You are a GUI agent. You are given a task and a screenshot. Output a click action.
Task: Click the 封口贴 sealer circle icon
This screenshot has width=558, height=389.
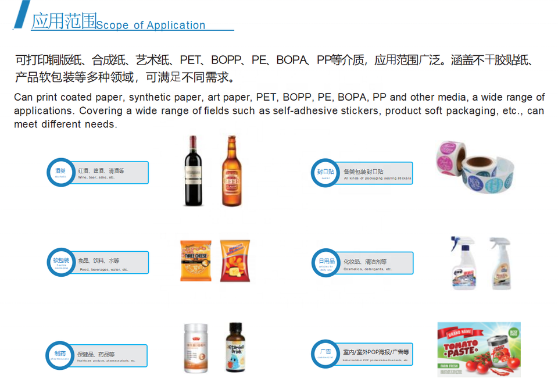coord(325,173)
